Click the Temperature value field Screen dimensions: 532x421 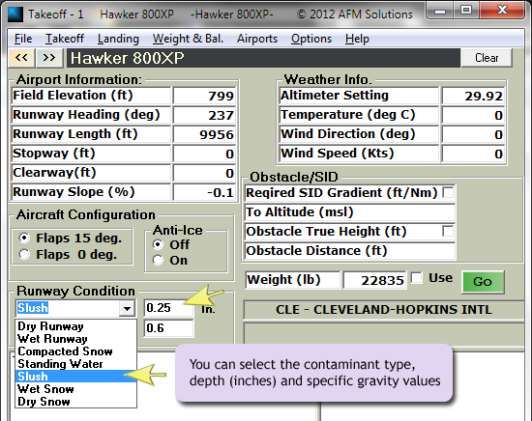pyautogui.click(x=473, y=115)
